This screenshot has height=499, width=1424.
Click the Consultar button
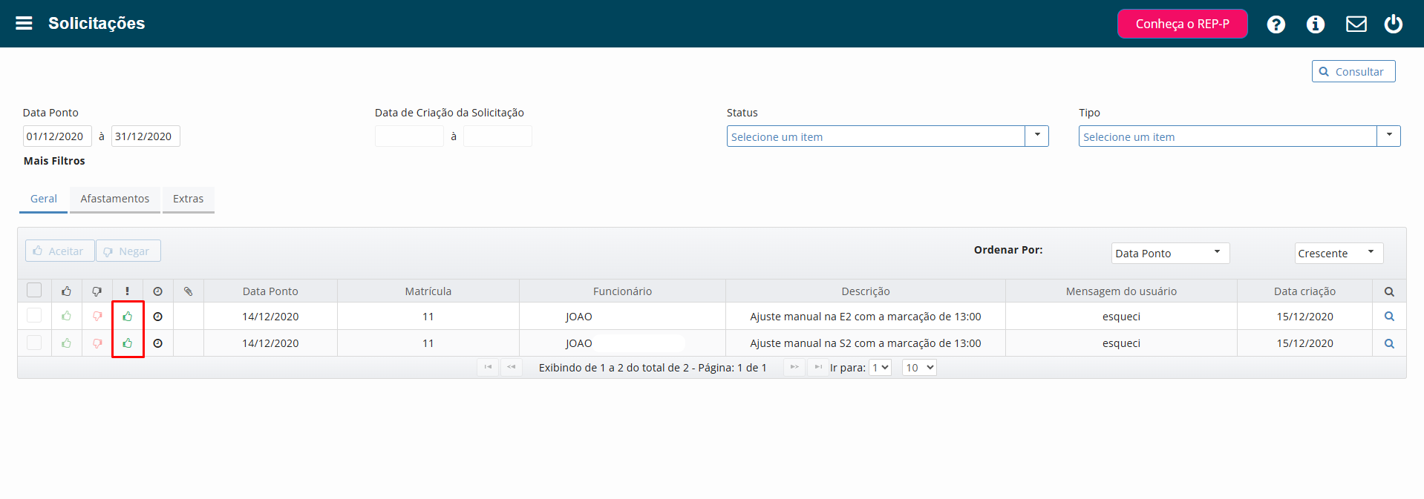(1353, 71)
